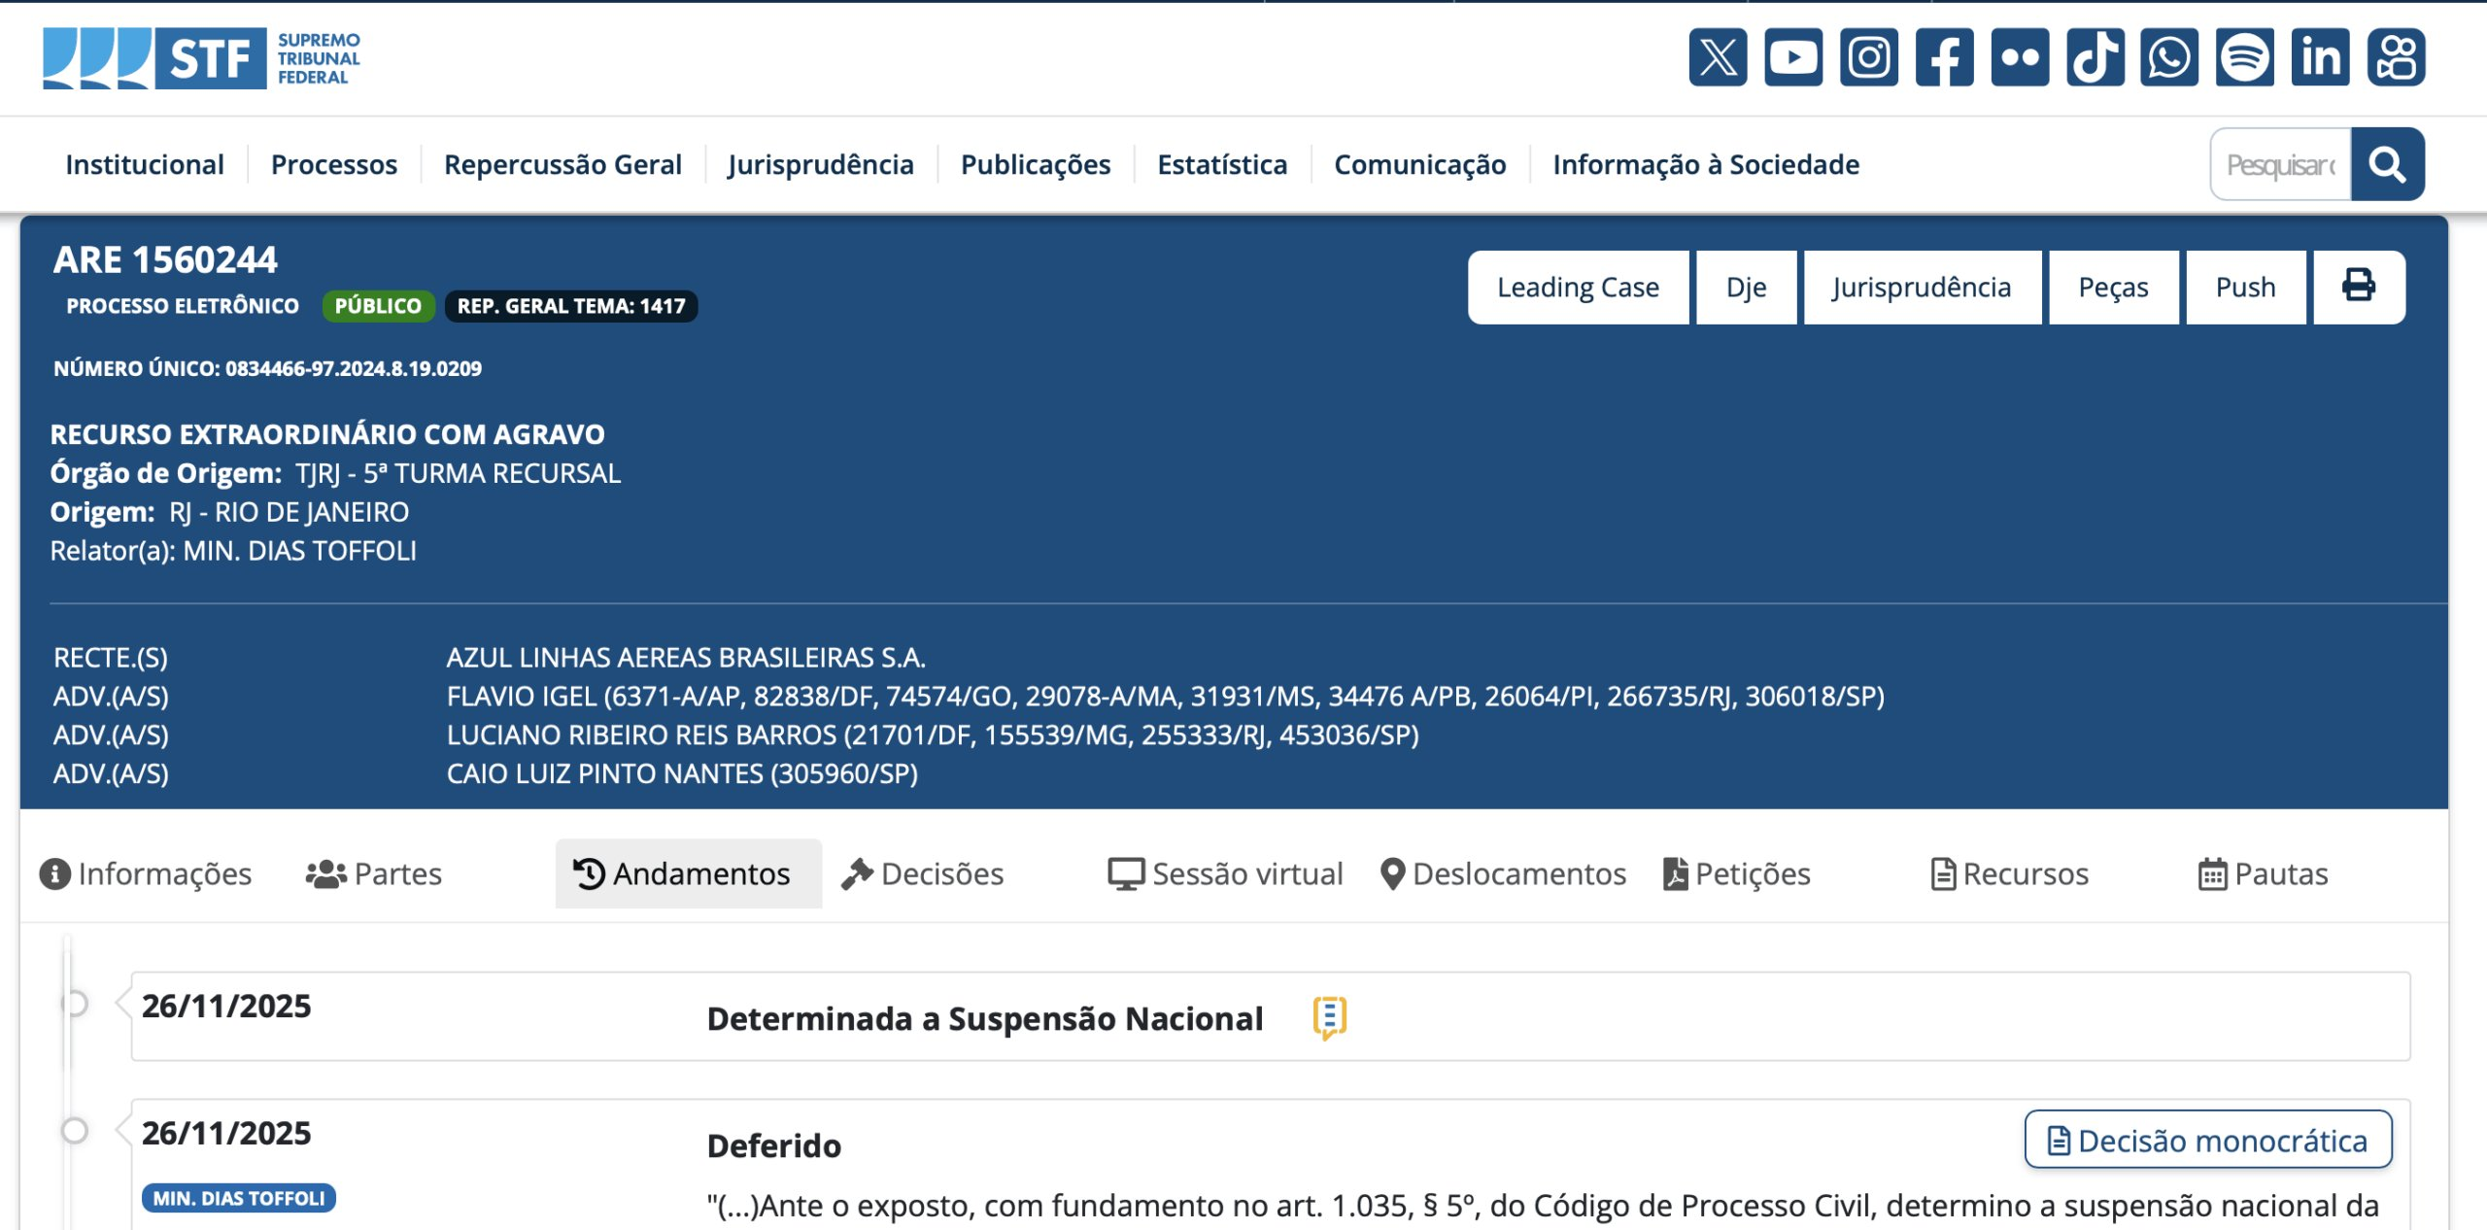2487x1230 pixels.
Task: Expand the Informação à Sociedade menu
Action: [x=1706, y=164]
